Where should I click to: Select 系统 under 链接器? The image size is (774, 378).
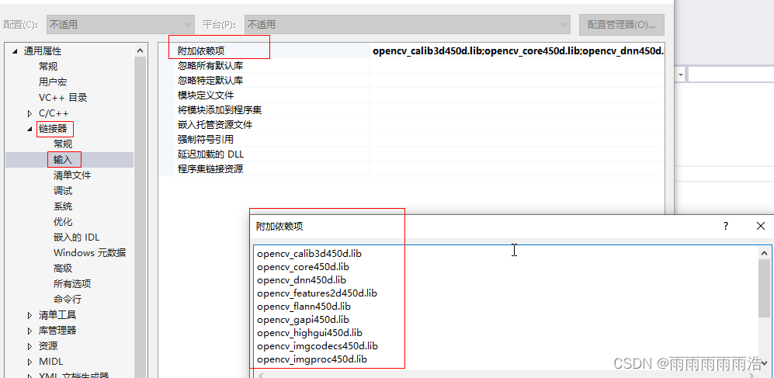pyautogui.click(x=63, y=206)
